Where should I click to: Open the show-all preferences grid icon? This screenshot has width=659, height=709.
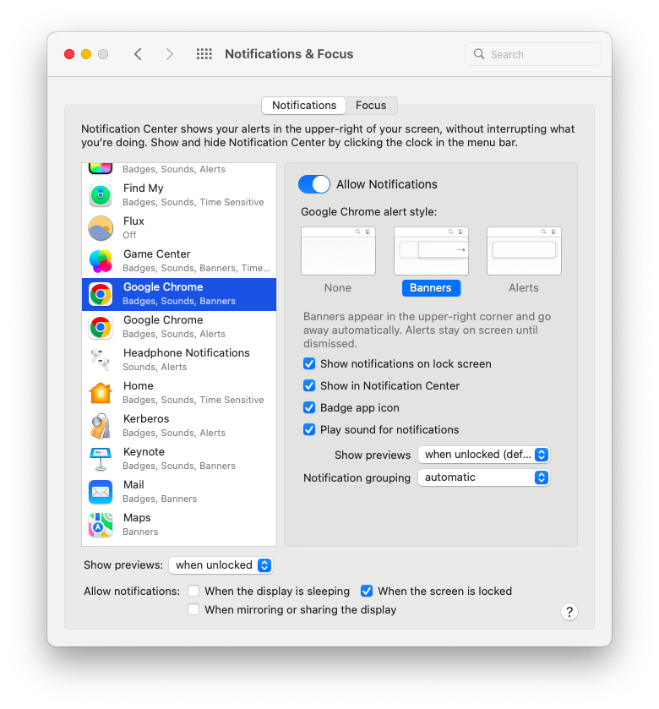point(204,54)
